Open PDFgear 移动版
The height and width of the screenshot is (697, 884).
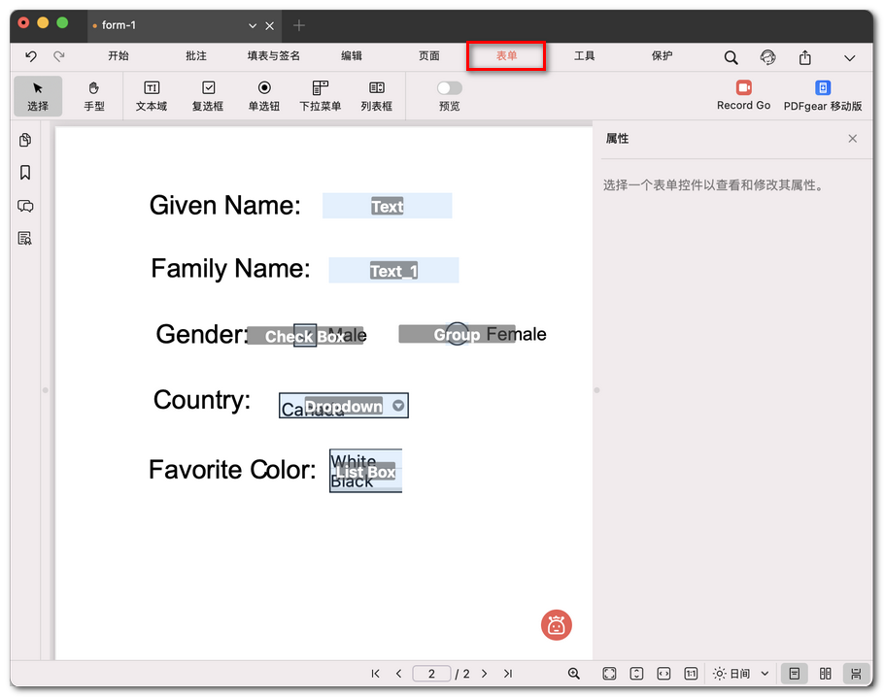click(x=823, y=92)
